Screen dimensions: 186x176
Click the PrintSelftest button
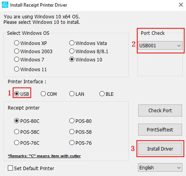(160, 129)
